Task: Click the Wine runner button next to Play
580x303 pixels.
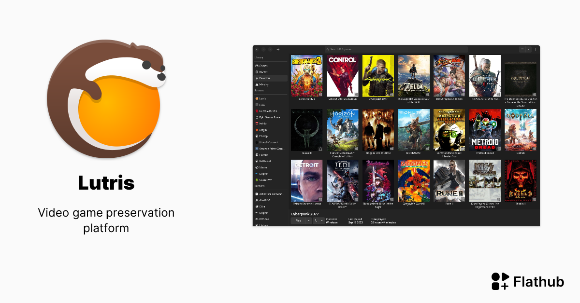Action: (x=316, y=221)
